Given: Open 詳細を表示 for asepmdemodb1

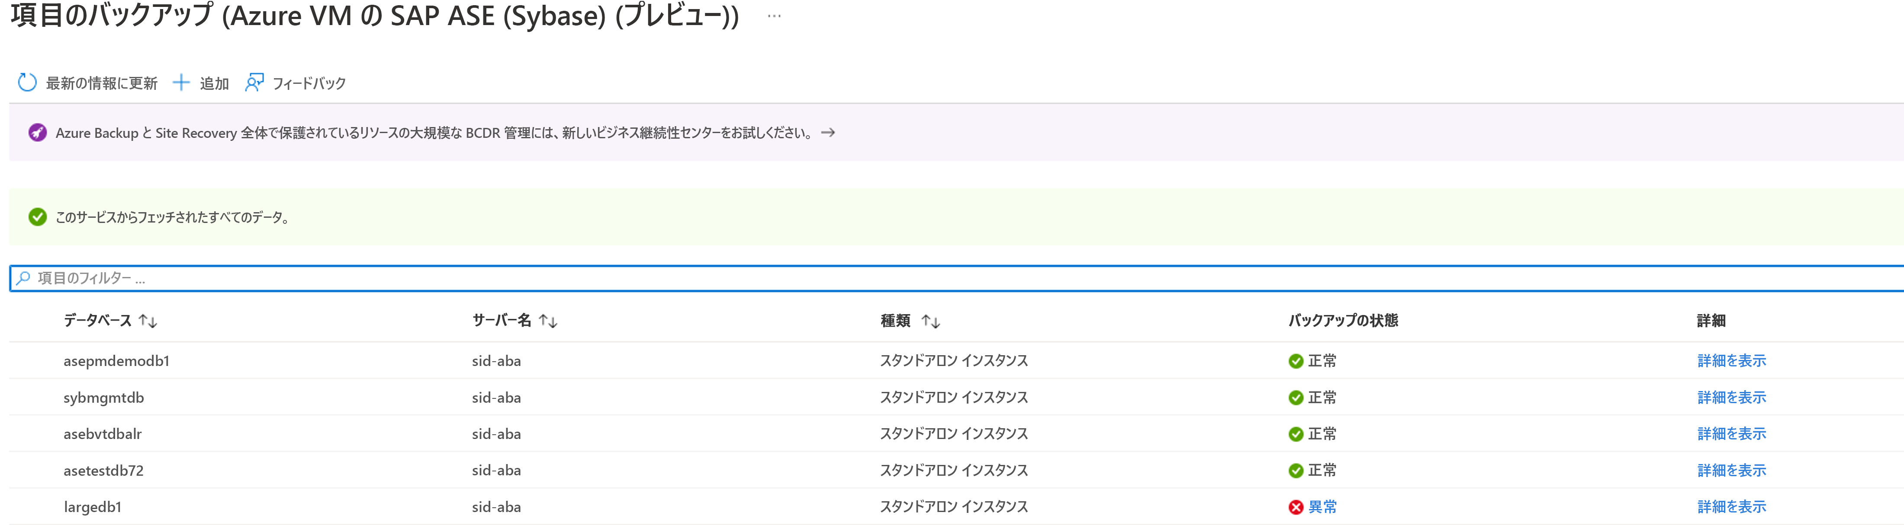Looking at the screenshot, I should coord(1731,361).
